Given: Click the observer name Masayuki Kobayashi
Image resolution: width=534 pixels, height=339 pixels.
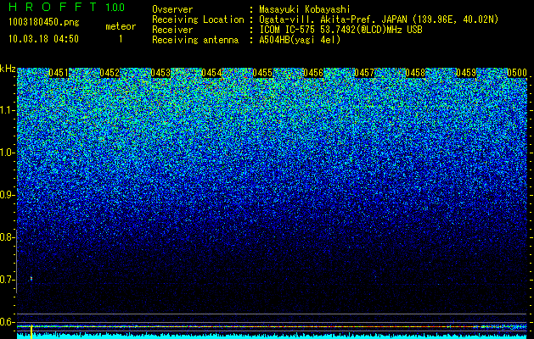Looking at the screenshot, I should (305, 9).
